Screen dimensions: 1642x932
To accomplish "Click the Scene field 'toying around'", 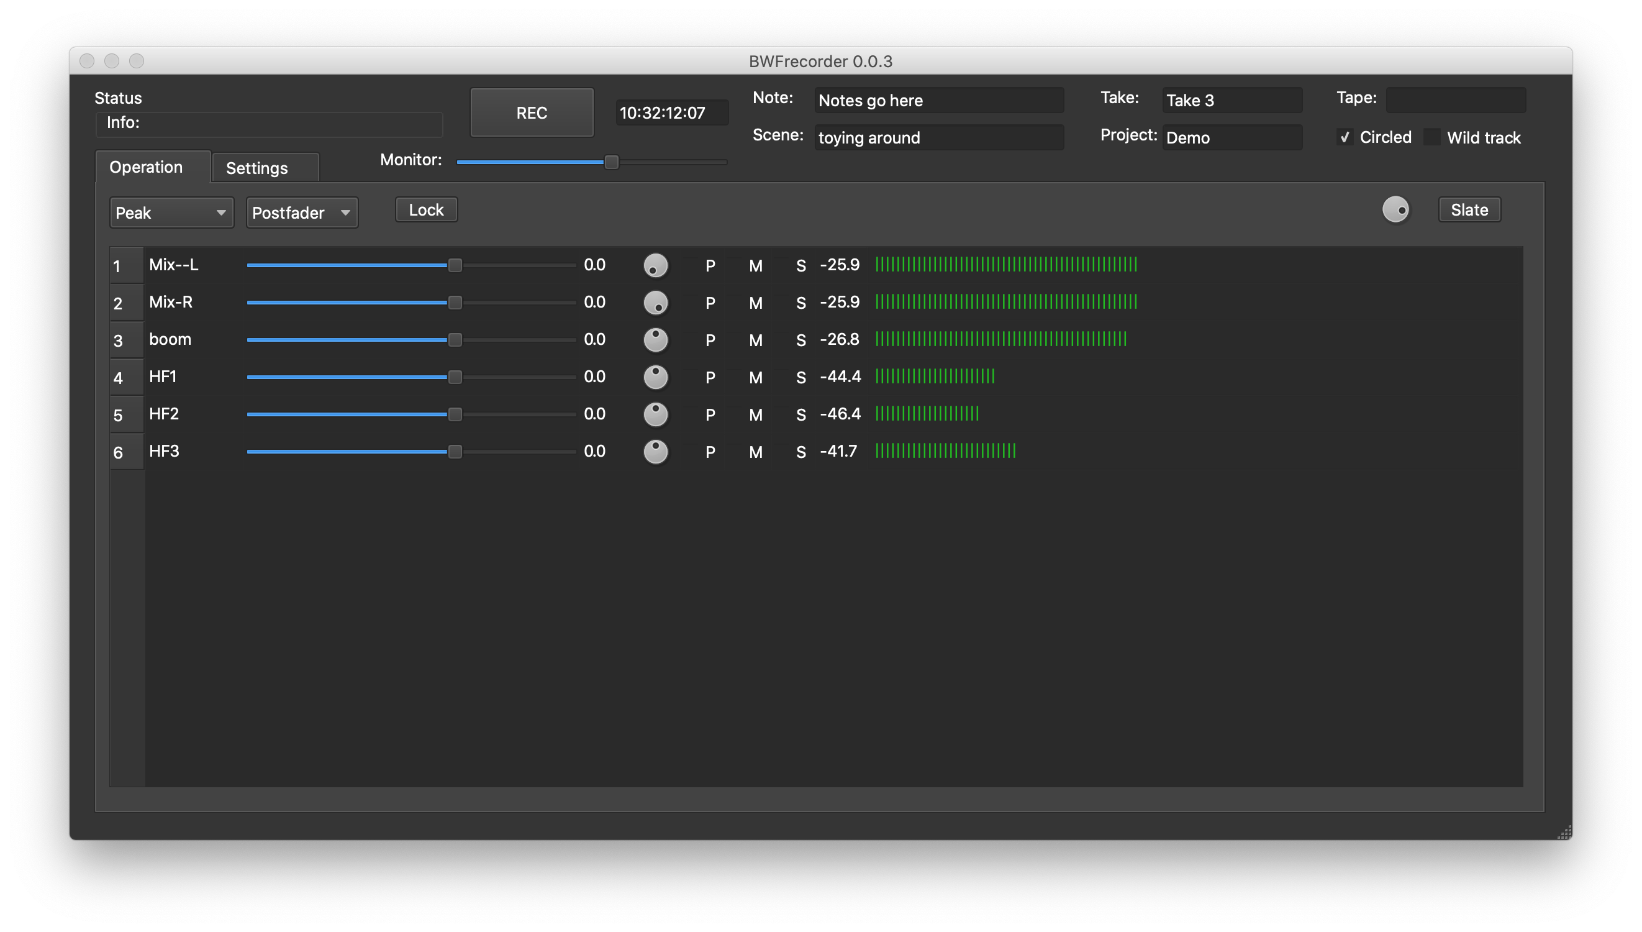I will [939, 137].
